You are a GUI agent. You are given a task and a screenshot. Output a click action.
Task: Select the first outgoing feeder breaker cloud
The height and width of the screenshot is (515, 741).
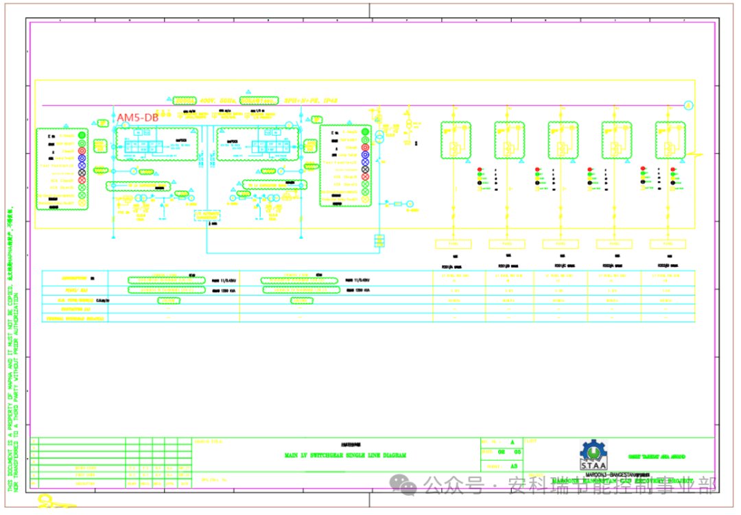click(456, 141)
